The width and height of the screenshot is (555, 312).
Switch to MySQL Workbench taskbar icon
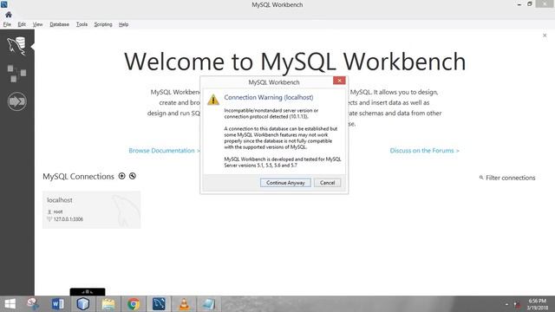coord(159,304)
